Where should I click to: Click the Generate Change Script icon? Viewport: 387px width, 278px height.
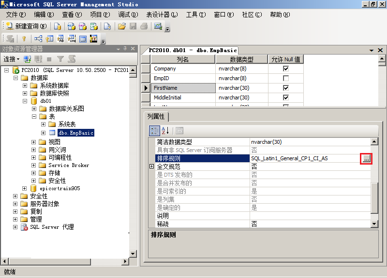(x=10, y=39)
